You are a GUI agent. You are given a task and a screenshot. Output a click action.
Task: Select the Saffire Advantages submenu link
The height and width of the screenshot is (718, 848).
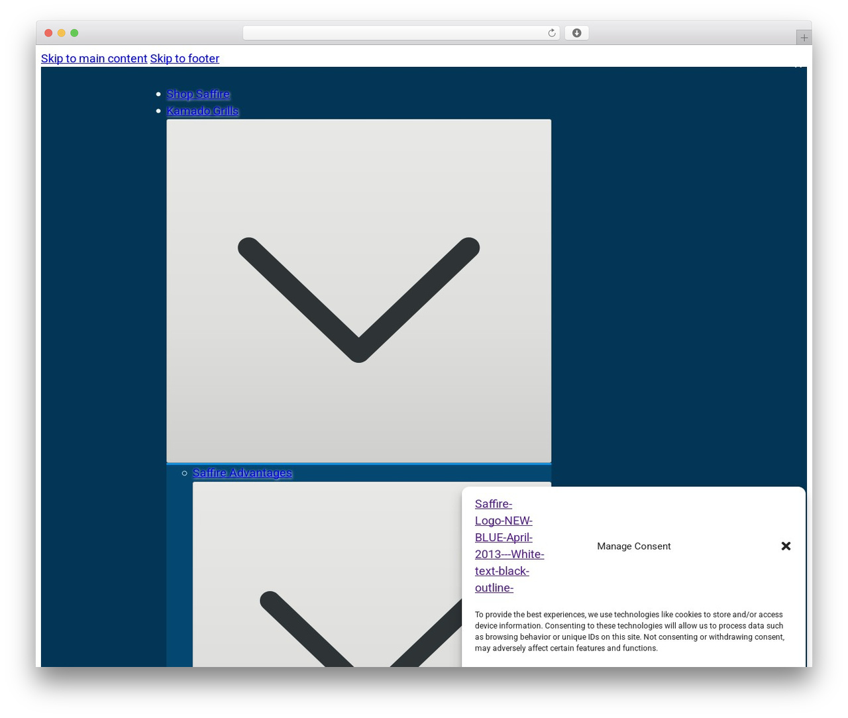tap(242, 473)
